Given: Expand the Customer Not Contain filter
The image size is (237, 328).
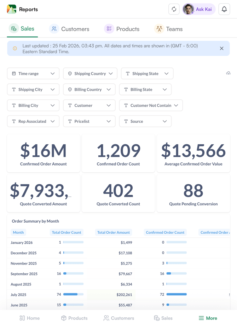Looking at the screenshot, I should (151, 105).
